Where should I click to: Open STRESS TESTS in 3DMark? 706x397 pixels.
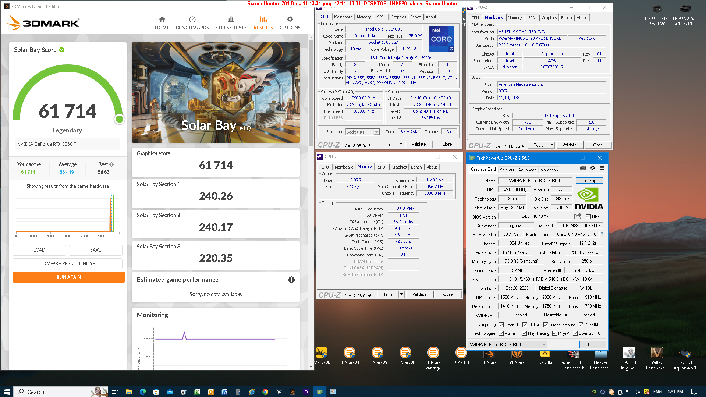231,23
